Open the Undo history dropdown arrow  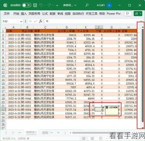click(x=44, y=5)
